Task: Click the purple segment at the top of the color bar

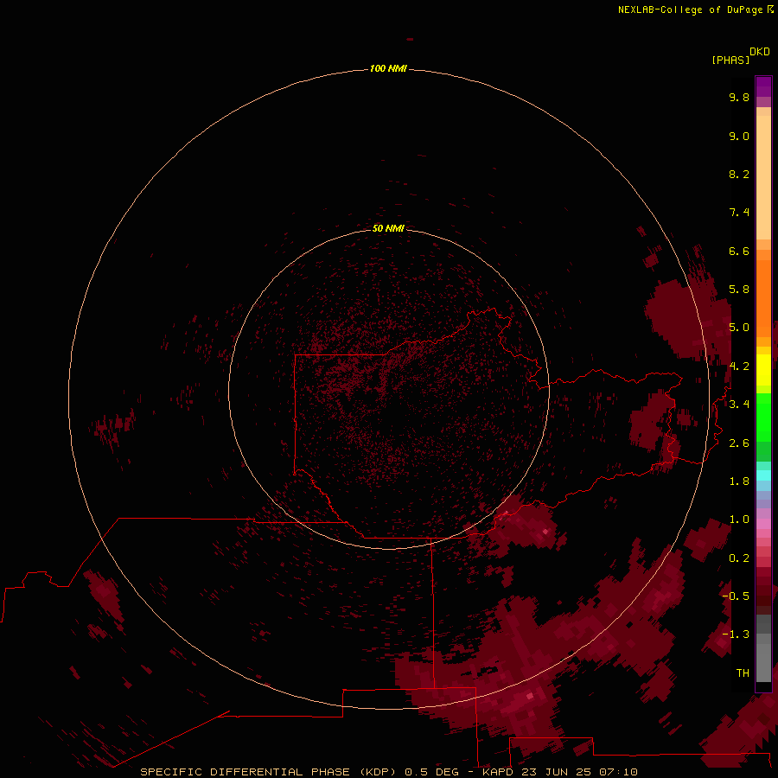Action: (763, 86)
